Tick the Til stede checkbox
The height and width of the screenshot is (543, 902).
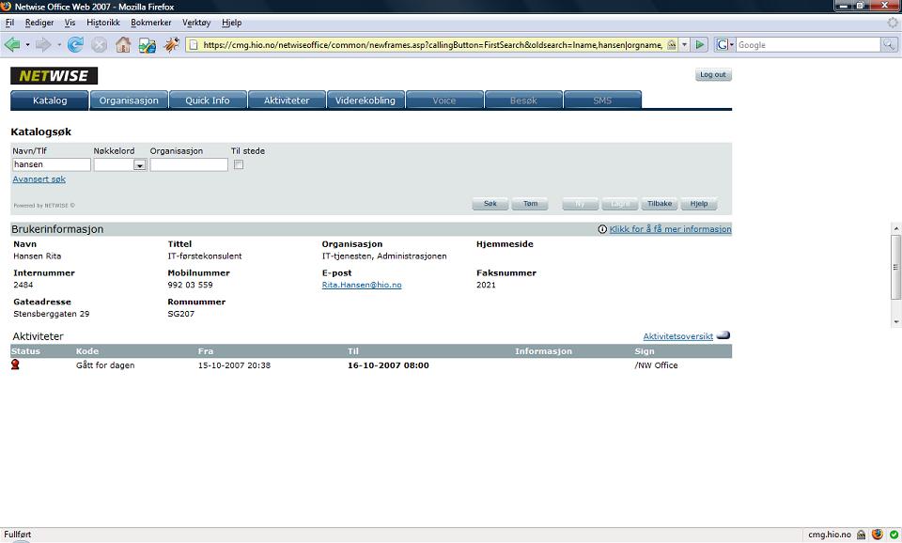coord(239,165)
